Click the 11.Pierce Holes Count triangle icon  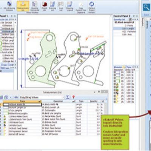click(x=5, y=116)
